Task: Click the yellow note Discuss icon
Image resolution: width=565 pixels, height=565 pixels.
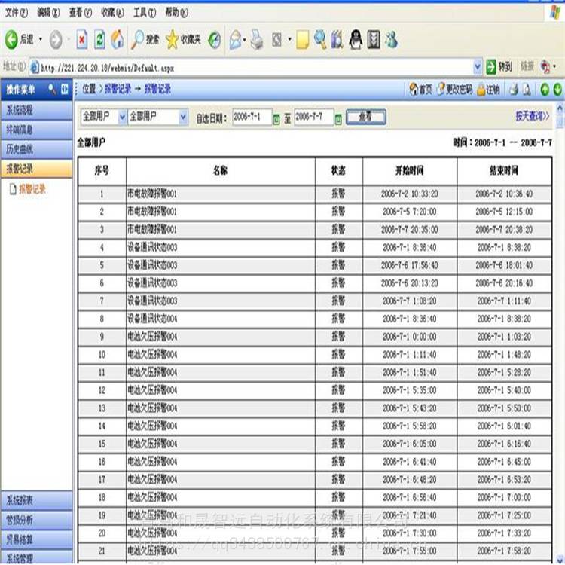Action: tap(302, 40)
